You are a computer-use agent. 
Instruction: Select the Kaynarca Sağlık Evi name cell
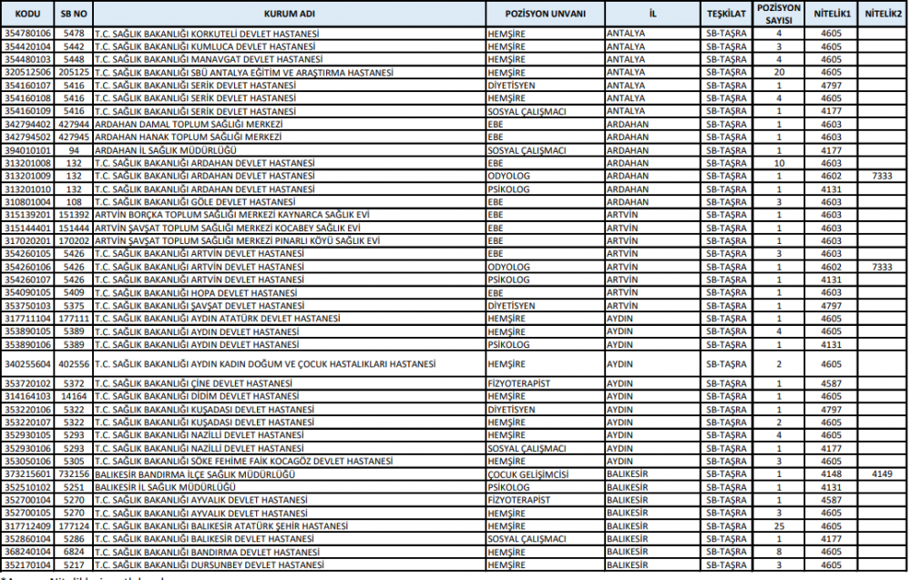(290, 215)
